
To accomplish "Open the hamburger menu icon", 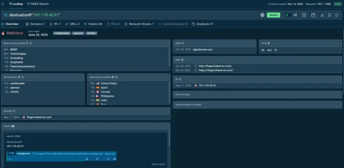I will (x=3, y=4).
